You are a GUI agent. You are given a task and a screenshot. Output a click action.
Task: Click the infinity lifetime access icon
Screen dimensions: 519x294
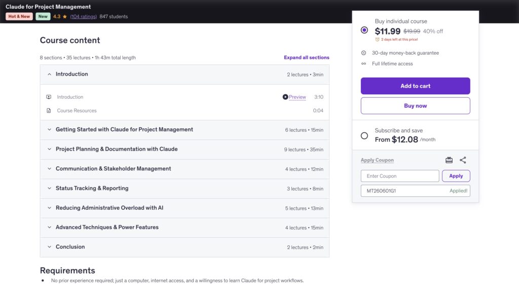tap(363, 63)
